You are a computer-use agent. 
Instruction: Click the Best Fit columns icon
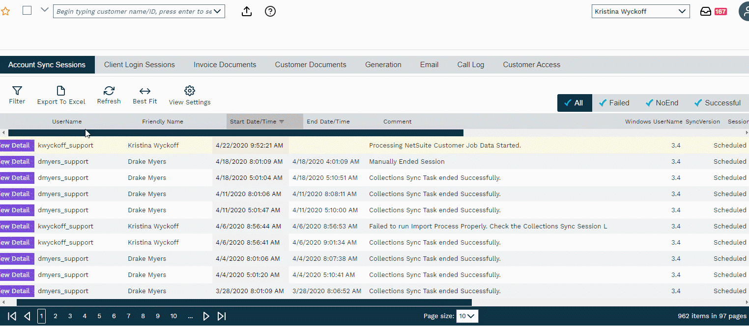tap(144, 91)
